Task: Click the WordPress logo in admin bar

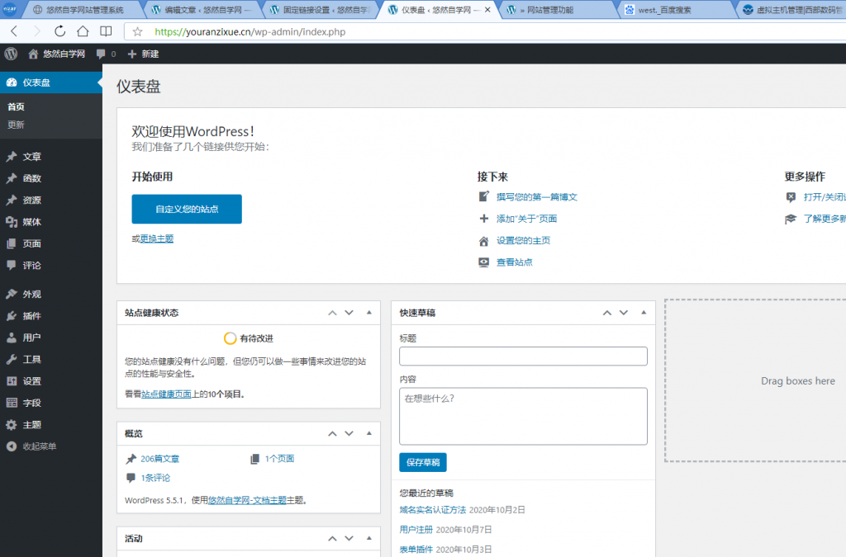Action: click(11, 54)
